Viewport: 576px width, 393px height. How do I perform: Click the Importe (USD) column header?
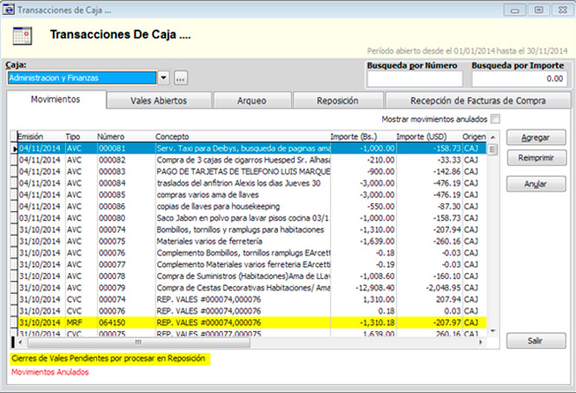421,137
